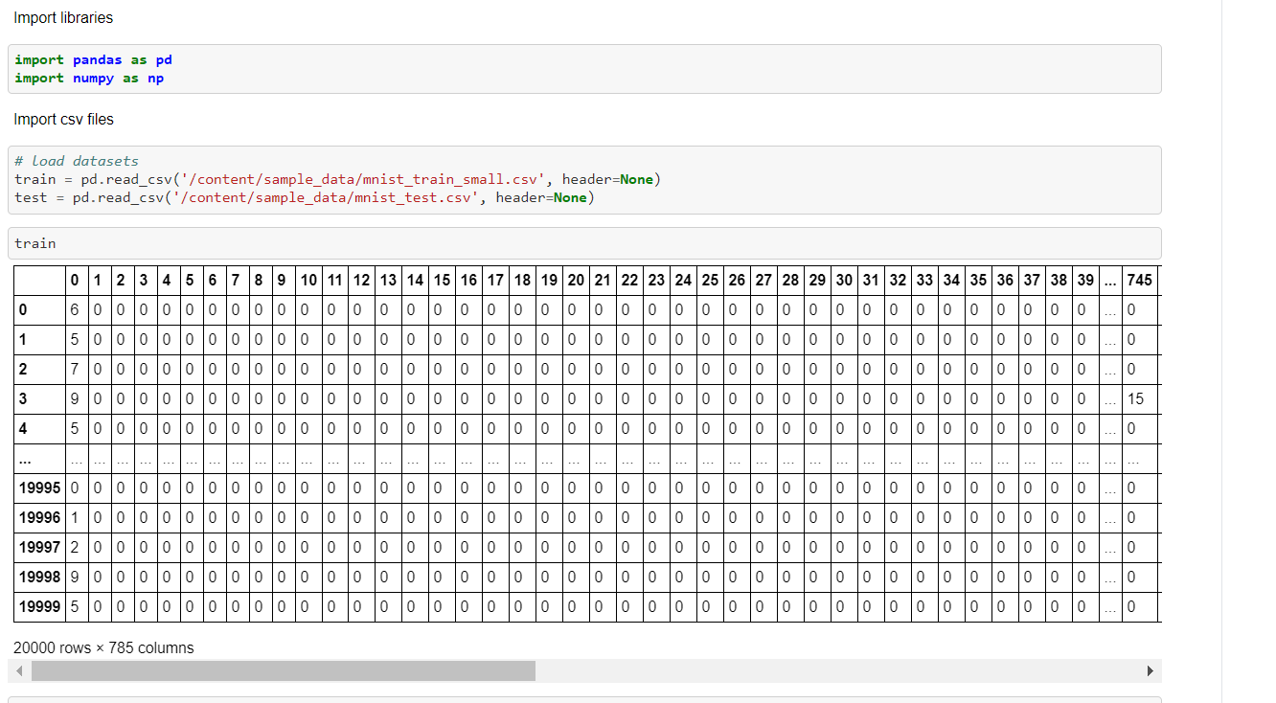The image size is (1276, 703).
Task: Click row index '19995'
Action: pyautogui.click(x=39, y=488)
